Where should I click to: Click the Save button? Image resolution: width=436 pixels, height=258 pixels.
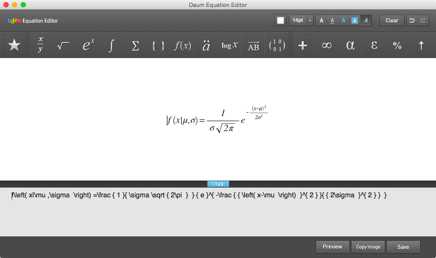click(x=403, y=247)
